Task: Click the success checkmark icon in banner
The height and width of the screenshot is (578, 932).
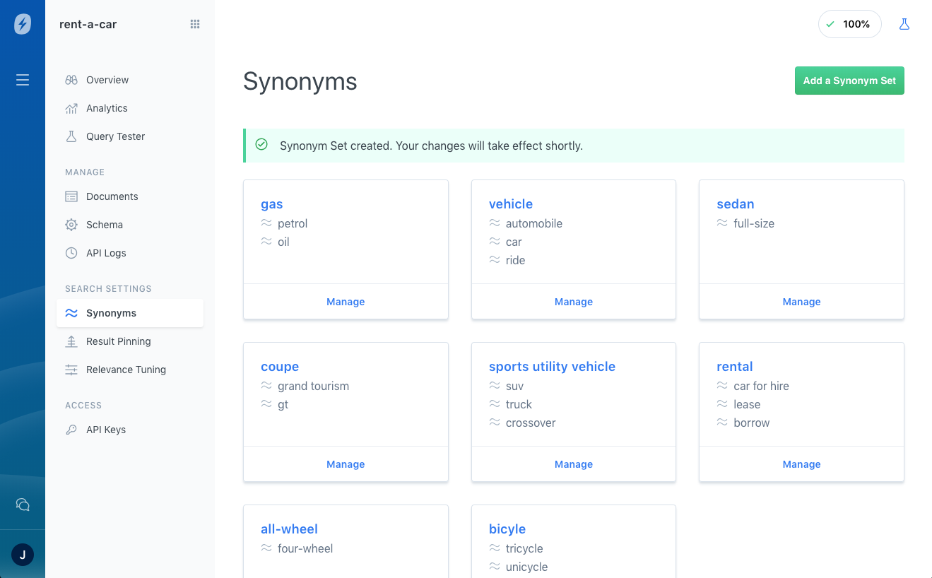Action: click(261, 144)
